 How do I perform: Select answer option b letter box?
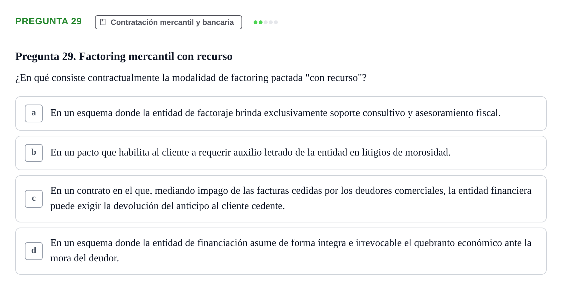click(34, 153)
